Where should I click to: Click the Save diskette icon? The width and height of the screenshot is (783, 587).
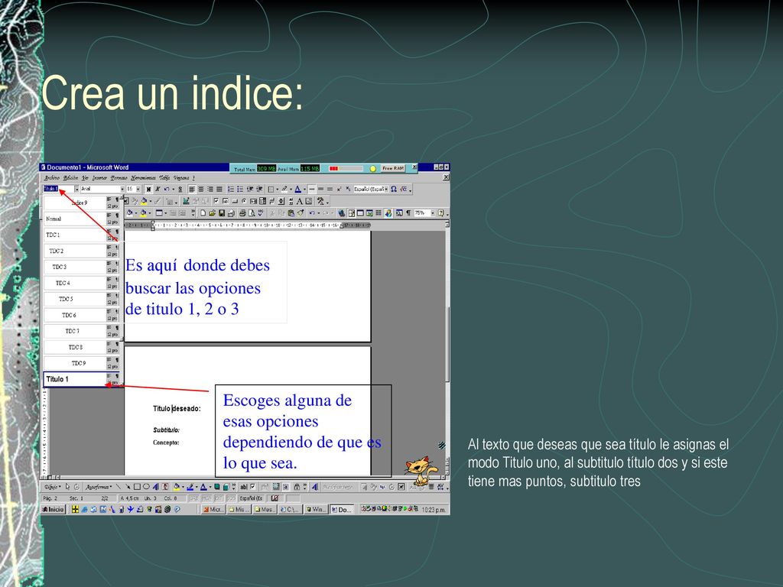click(221, 213)
